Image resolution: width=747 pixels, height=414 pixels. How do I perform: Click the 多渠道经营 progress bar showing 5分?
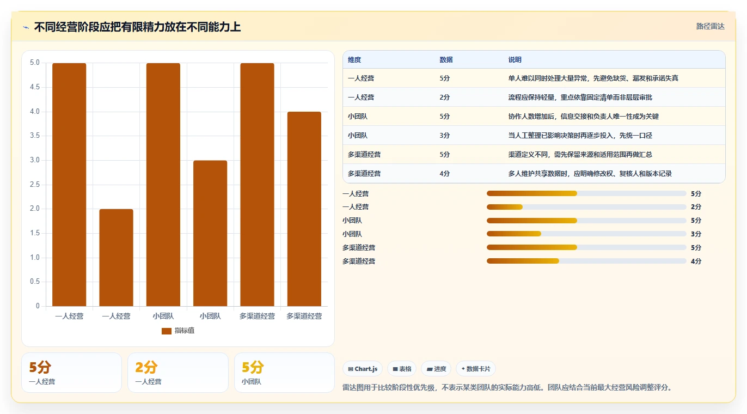(x=586, y=248)
